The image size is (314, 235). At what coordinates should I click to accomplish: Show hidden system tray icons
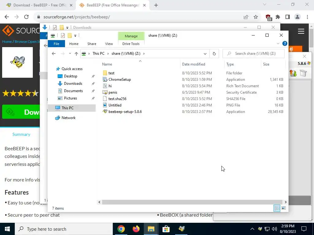click(x=252, y=229)
